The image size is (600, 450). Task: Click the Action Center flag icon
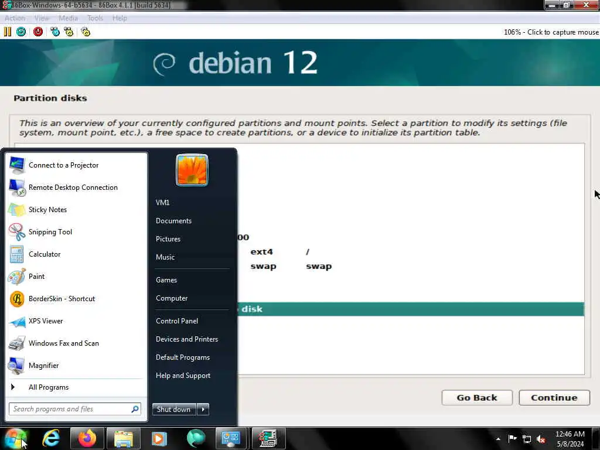tap(512, 438)
